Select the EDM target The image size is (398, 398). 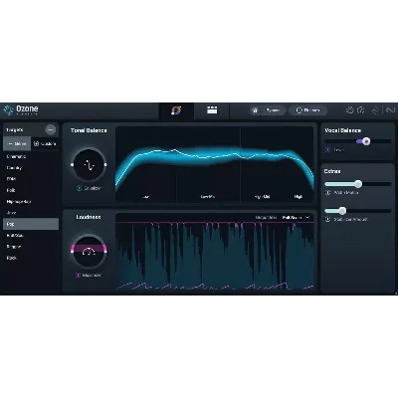[x=31, y=179]
